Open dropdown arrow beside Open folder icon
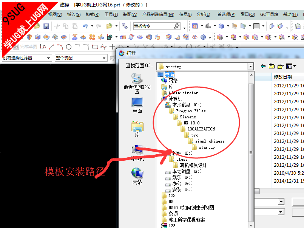Screen dimensions: 304x228 click(116, 26)
